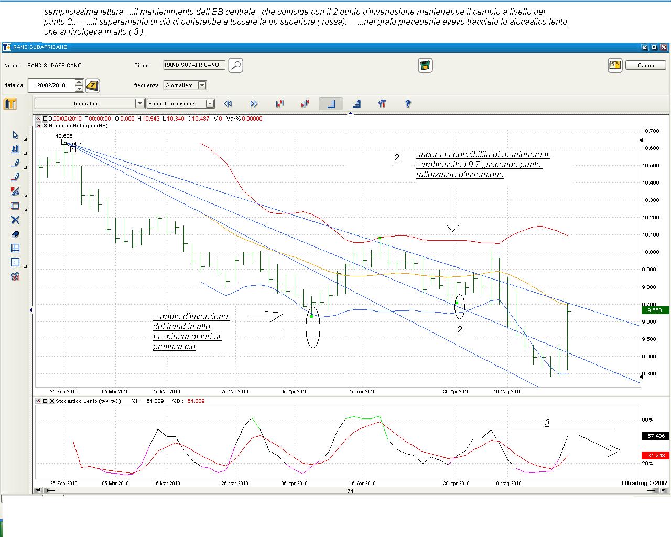Toggle the second square box beside Stocastico Lento
Viewport: 671px width, 537px height.
pyautogui.click(x=51, y=401)
